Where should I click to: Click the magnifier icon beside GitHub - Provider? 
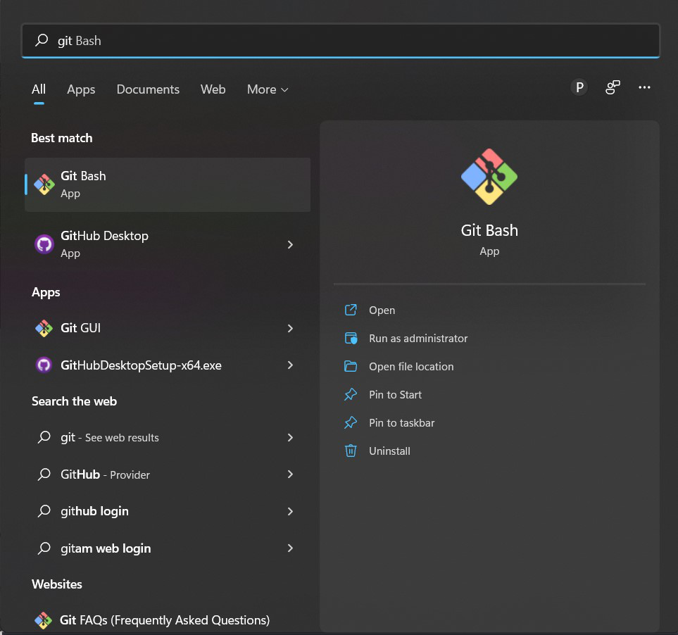click(44, 474)
